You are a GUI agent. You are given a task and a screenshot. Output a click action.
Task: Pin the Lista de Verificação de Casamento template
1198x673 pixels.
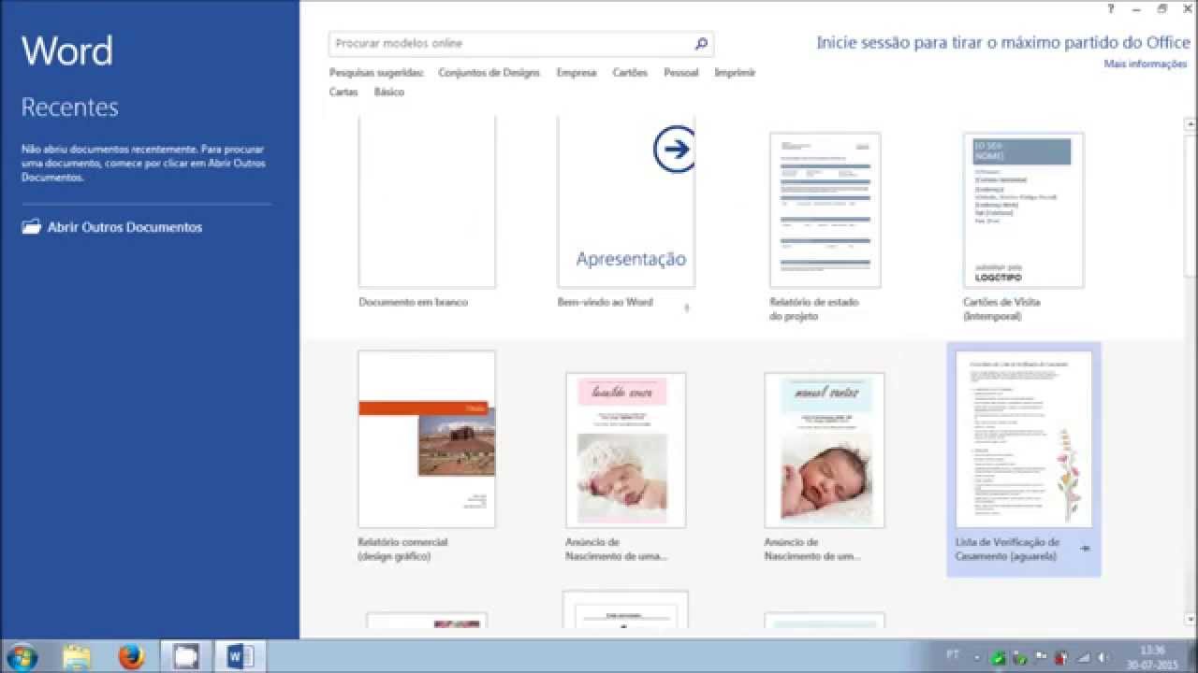coord(1085,549)
